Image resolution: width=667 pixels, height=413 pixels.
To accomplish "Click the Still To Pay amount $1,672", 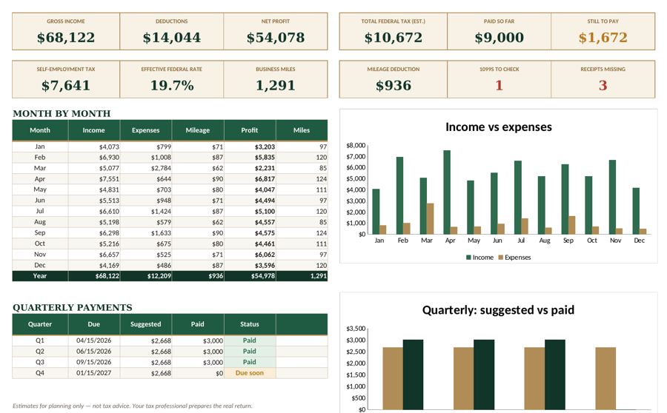I will (x=603, y=38).
